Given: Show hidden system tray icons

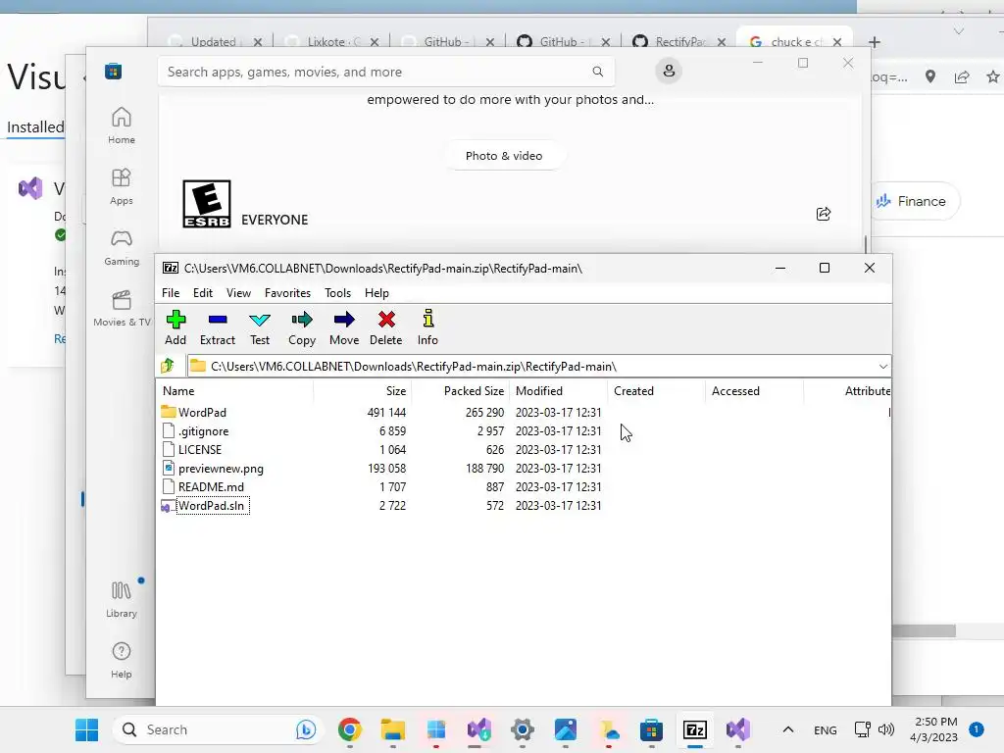Looking at the screenshot, I should pyautogui.click(x=788, y=729).
